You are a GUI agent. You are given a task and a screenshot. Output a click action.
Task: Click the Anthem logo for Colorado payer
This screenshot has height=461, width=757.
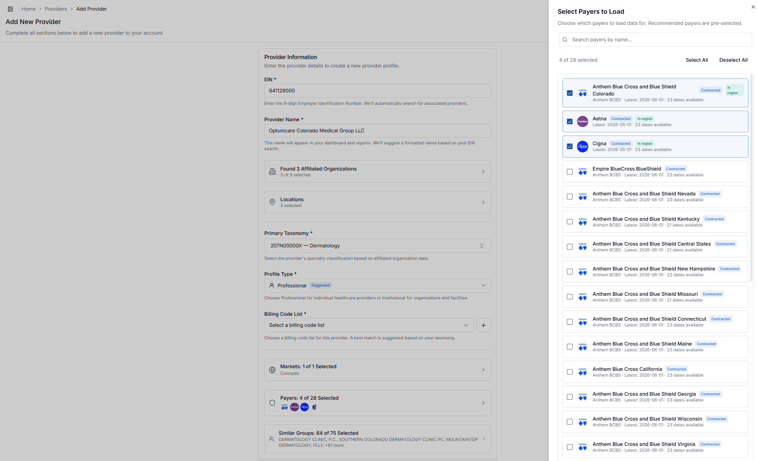point(582,93)
